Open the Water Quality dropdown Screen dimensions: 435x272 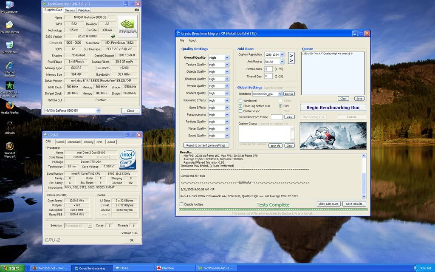point(227,129)
